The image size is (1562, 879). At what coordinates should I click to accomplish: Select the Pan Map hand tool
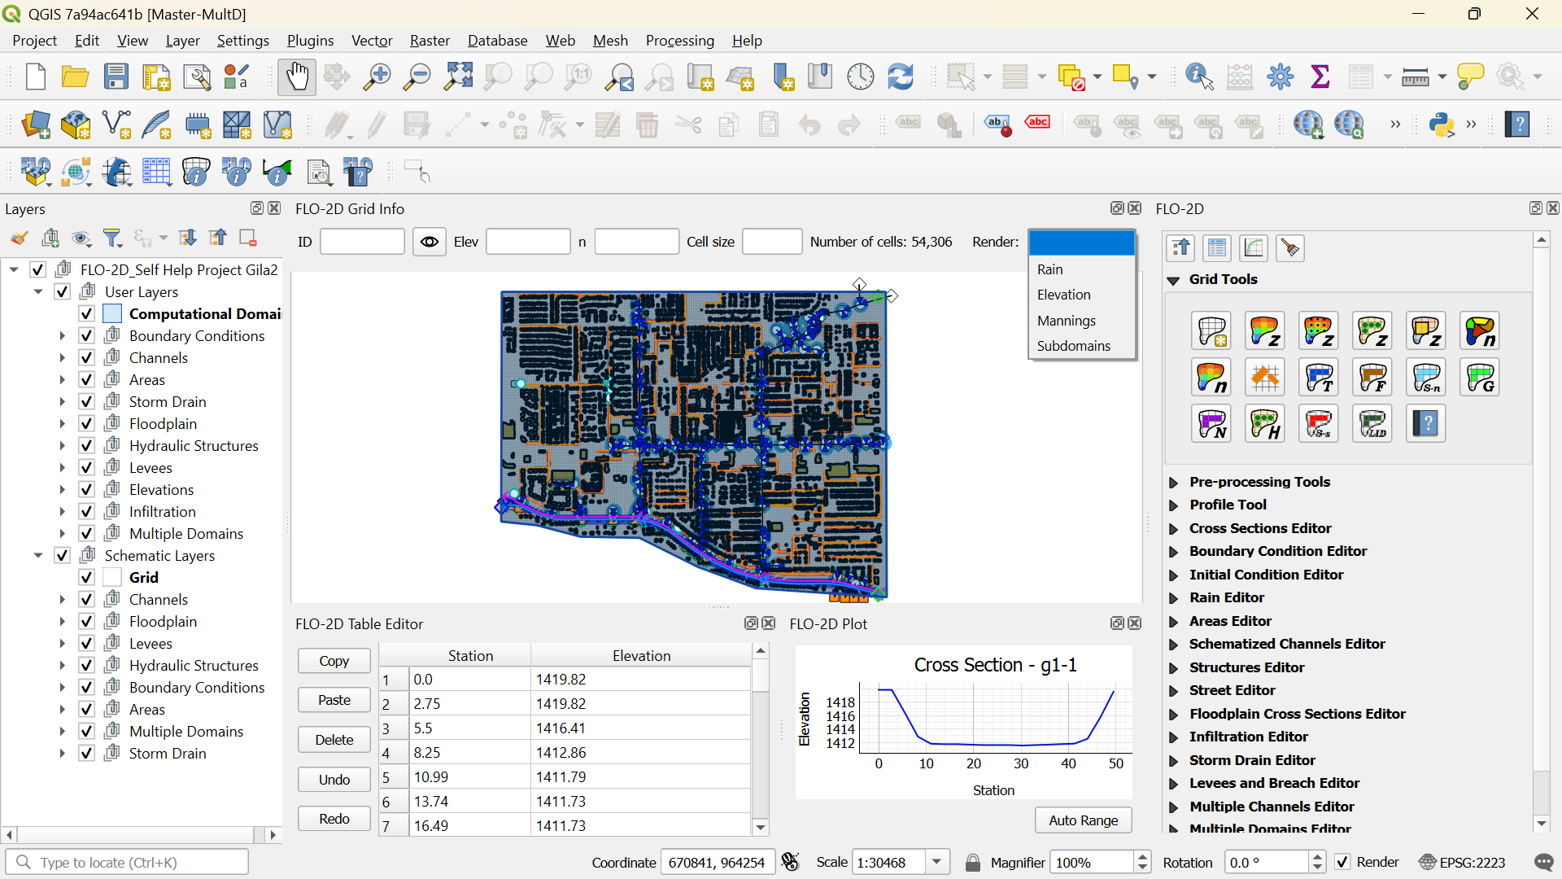(x=297, y=77)
